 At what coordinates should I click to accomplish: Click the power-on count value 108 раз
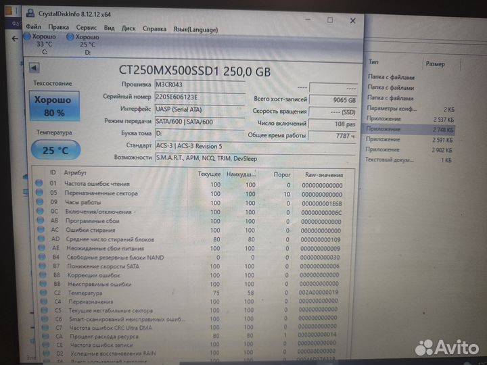[332, 124]
